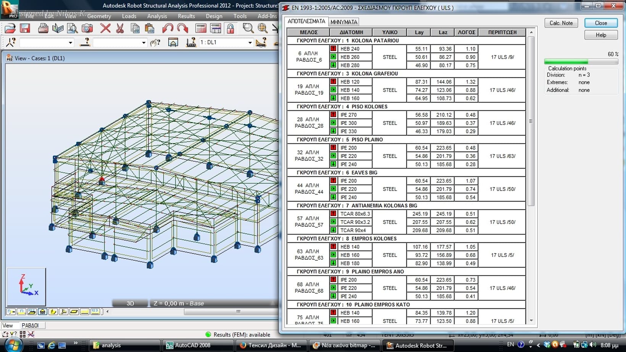Expand the load case 1 : DL1 dropdown
This screenshot has width=626, height=352.
[250, 43]
